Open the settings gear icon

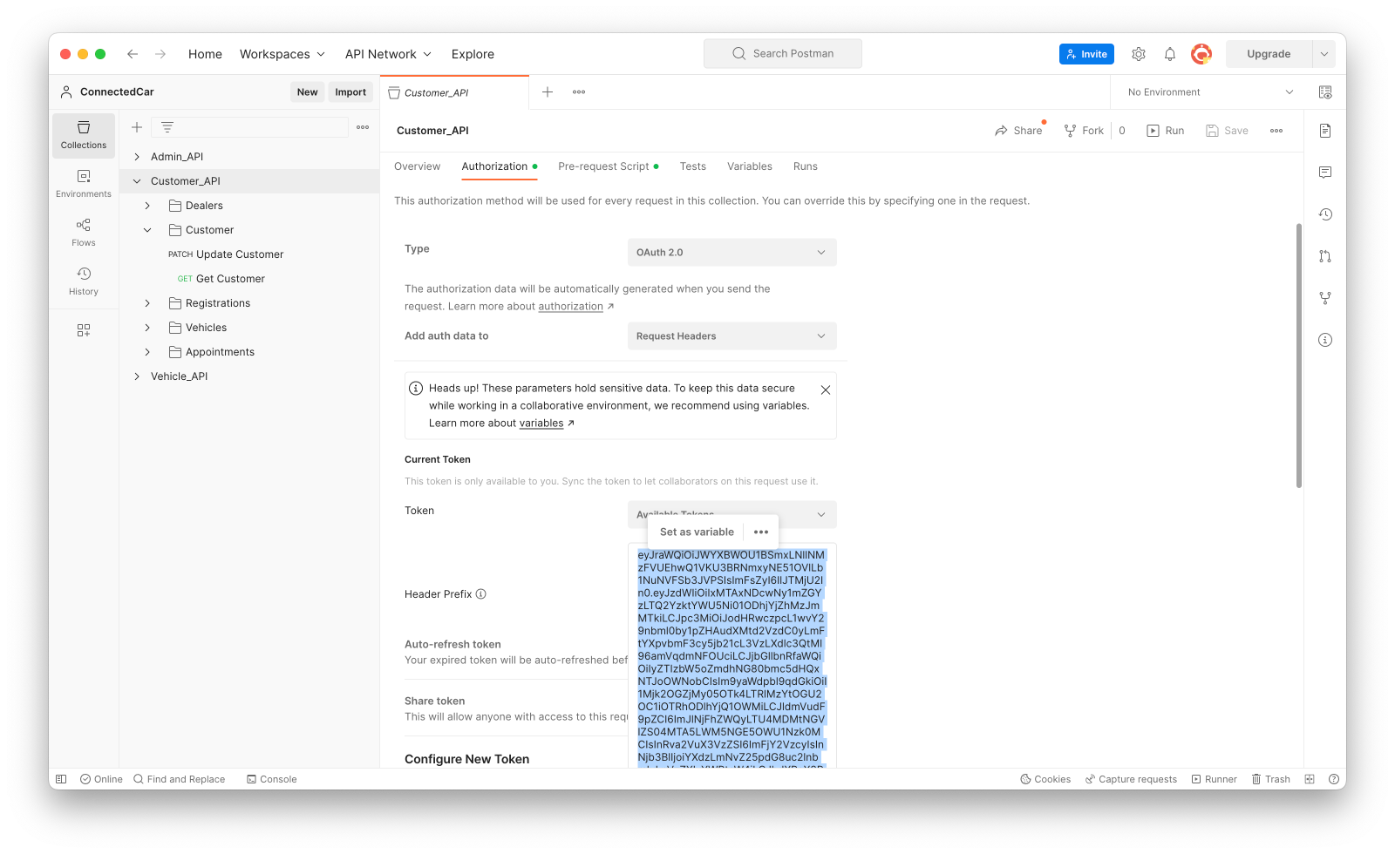click(1139, 54)
